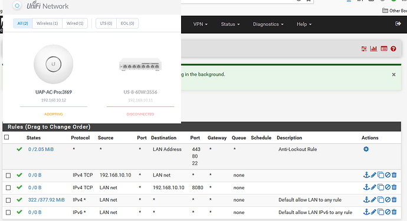Viewport: 407px width, 221px height.
Task: Click destination 192.168.10.10 cell
Action: point(169,187)
